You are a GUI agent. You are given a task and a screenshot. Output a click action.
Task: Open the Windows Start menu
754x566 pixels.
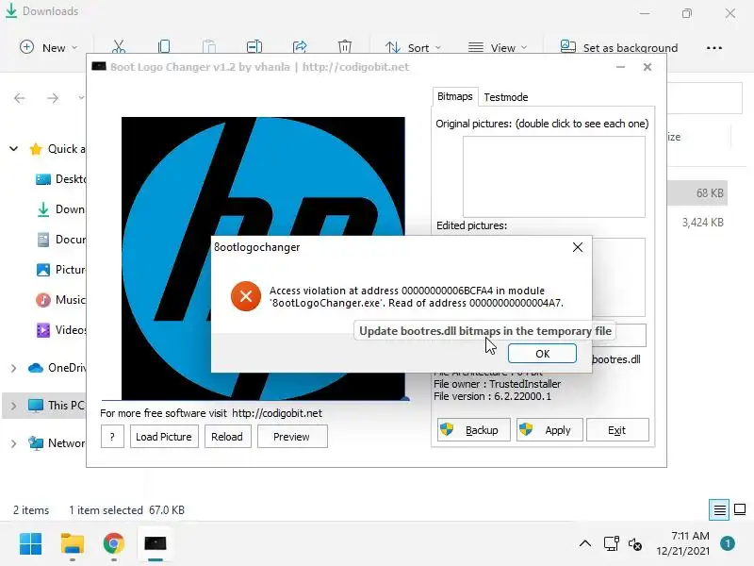point(31,544)
